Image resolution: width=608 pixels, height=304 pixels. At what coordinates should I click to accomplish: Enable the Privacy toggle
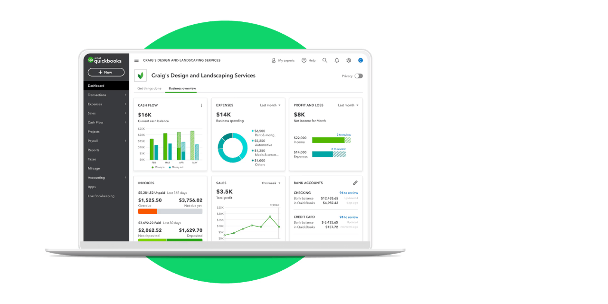pos(359,76)
